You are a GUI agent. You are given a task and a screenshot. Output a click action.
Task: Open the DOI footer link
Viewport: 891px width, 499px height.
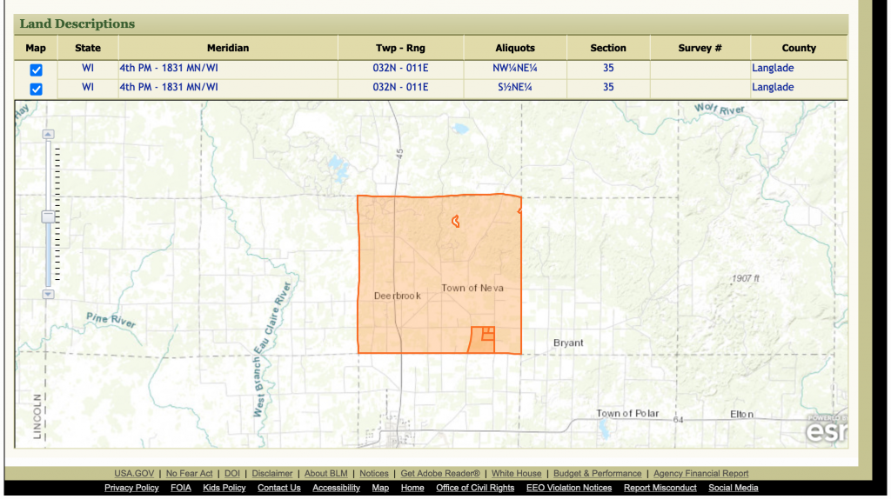(x=231, y=474)
